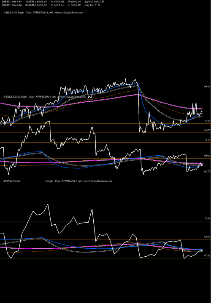
Task: Click the 50EMA value in the header
Action: click(x=12, y=5)
